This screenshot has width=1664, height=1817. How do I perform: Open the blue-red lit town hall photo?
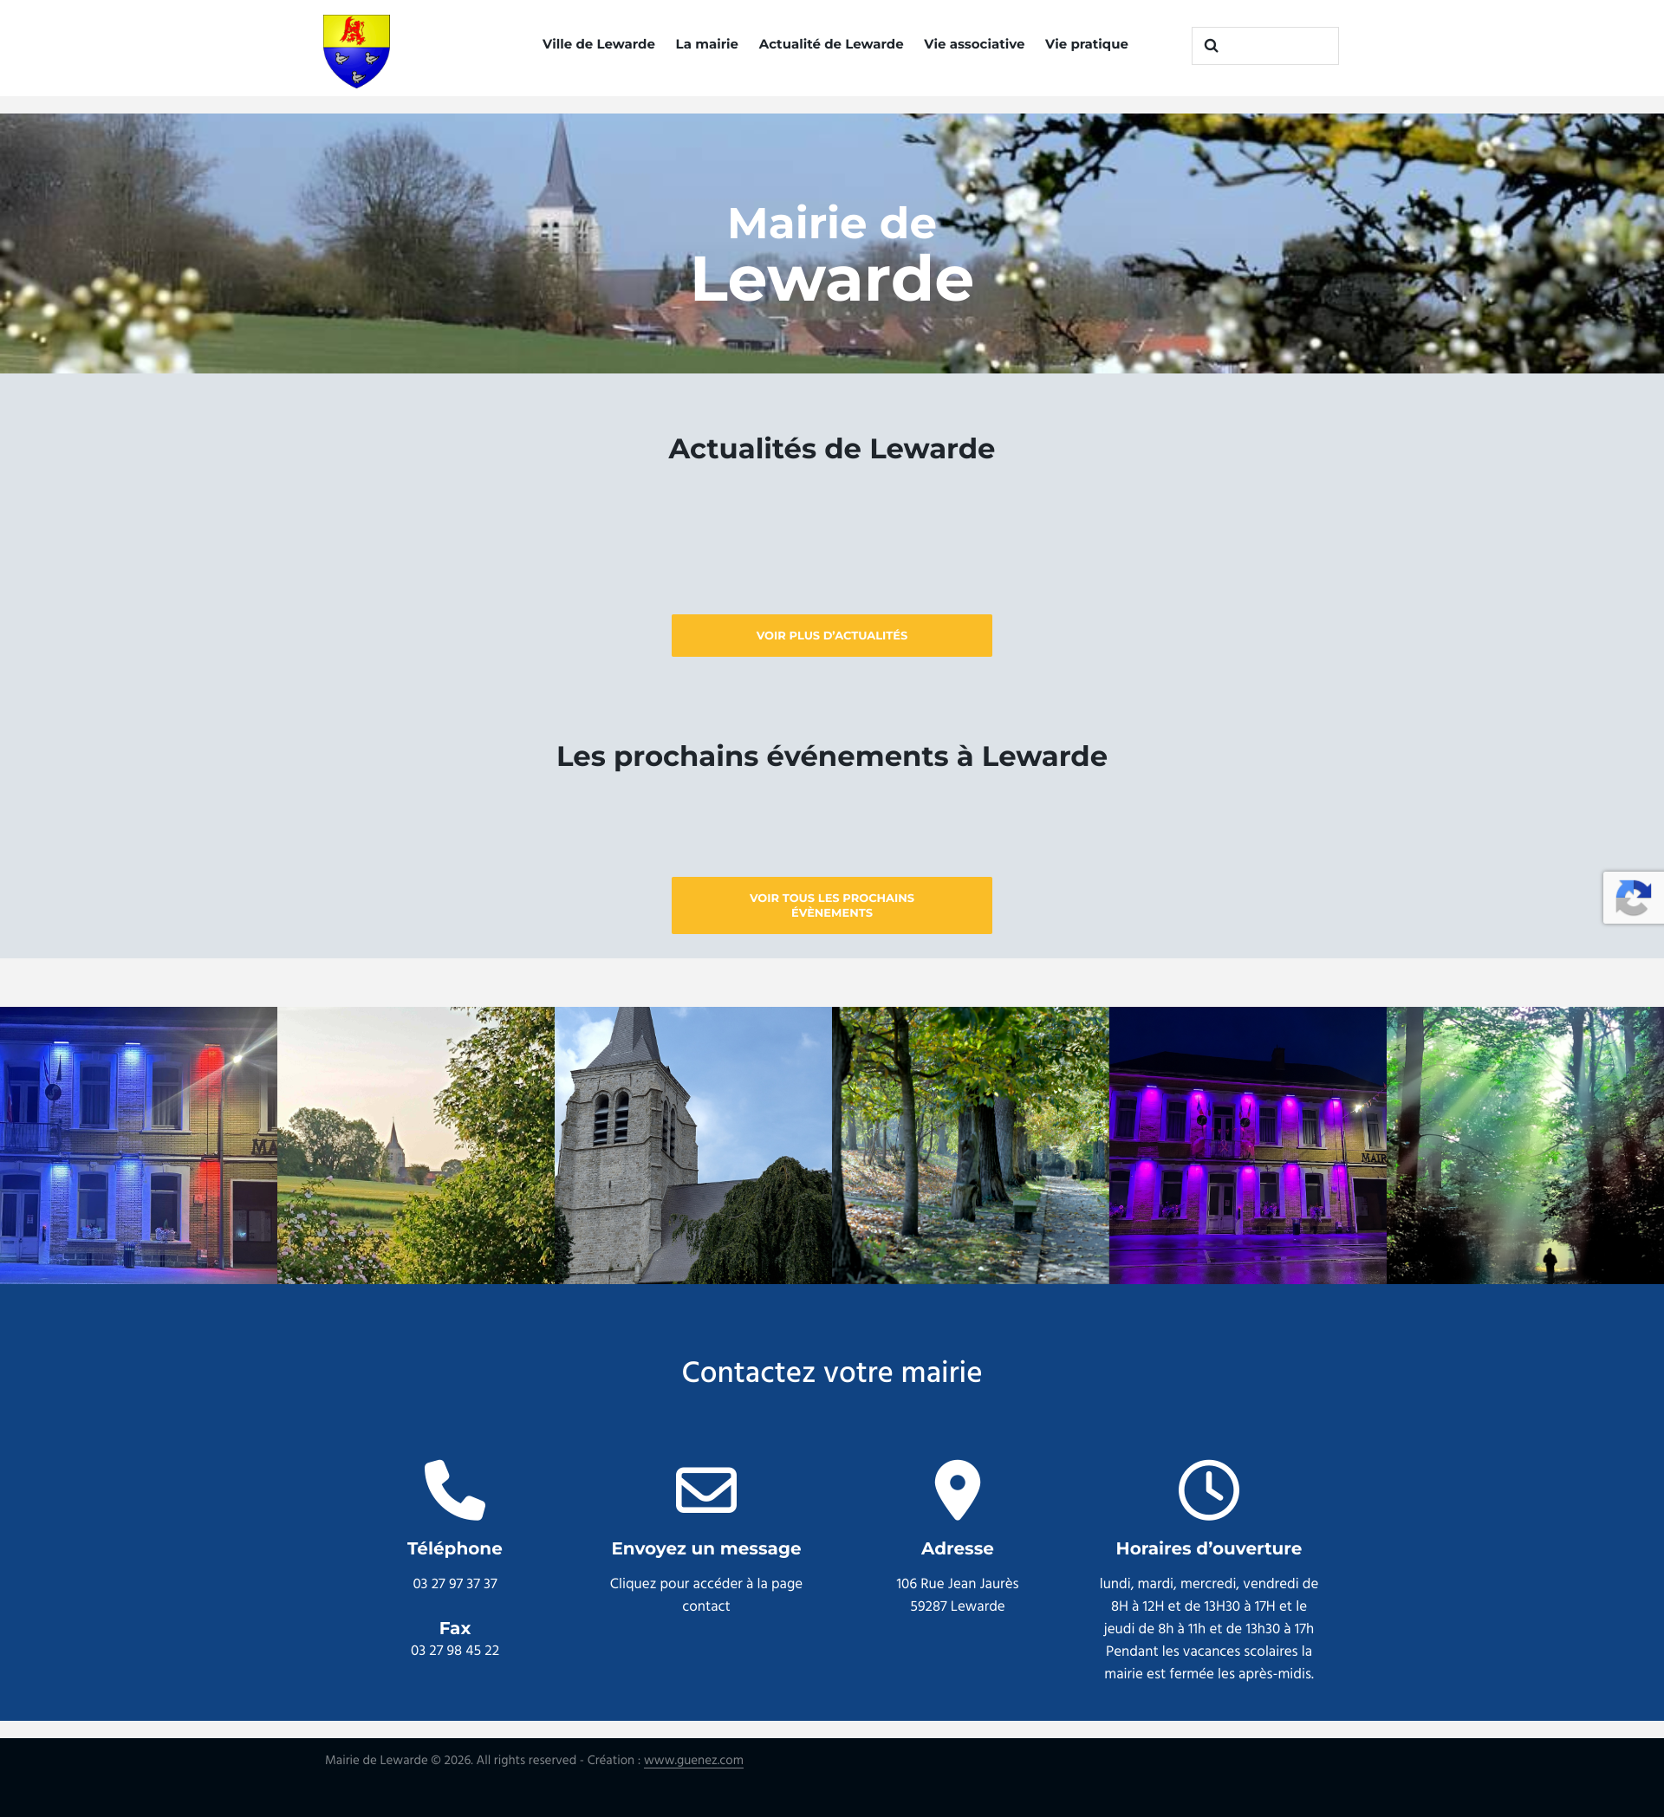click(138, 1145)
